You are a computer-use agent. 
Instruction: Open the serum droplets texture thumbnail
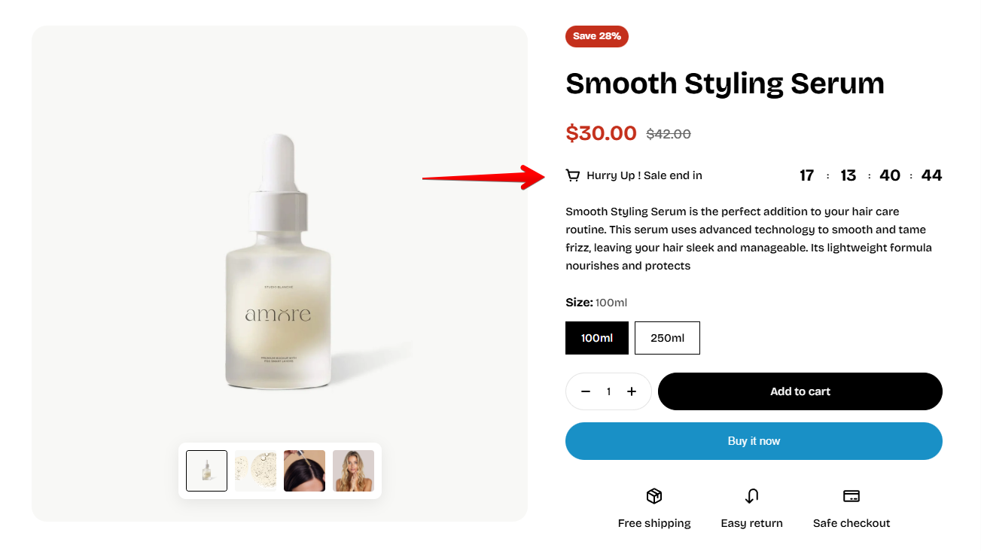255,470
